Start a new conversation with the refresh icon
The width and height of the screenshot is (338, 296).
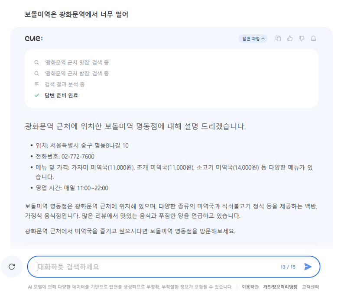[x=12, y=267]
